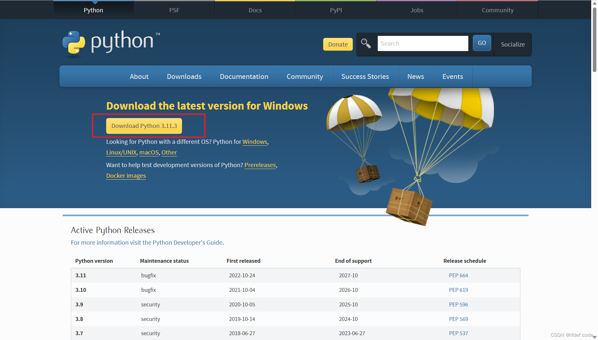Click the Python version column header
The image size is (598, 340).
[x=94, y=261]
